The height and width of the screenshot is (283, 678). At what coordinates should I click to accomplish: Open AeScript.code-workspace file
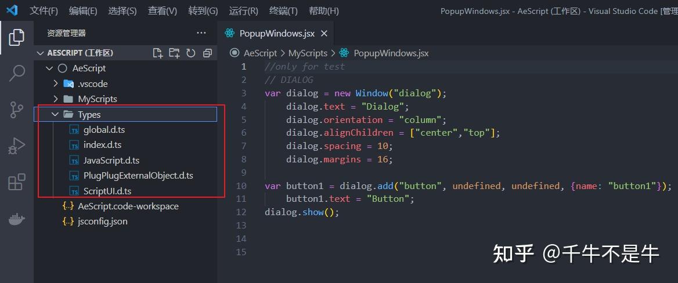128,206
